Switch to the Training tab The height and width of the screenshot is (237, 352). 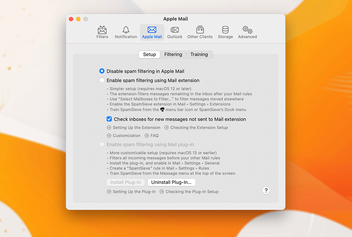coord(199,55)
